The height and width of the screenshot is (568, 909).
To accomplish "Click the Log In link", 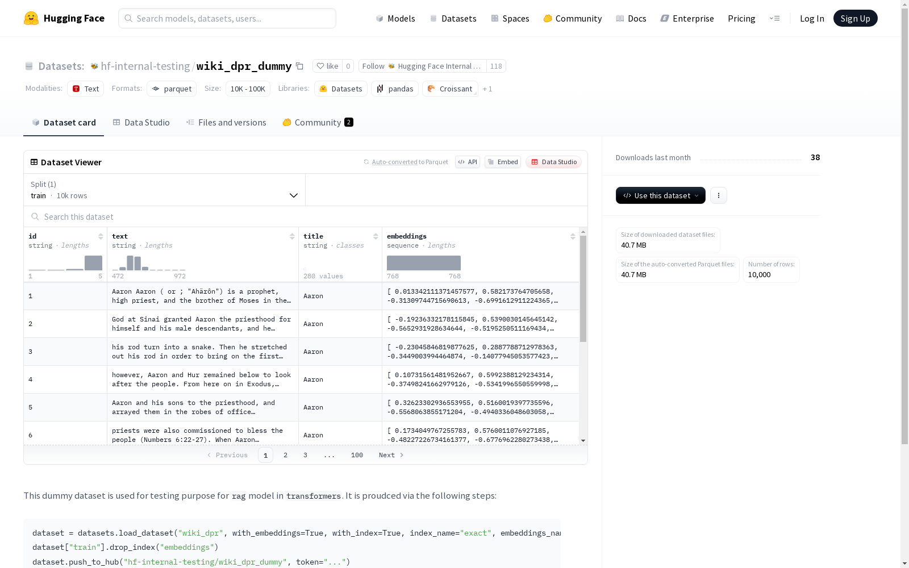I will pos(812,18).
